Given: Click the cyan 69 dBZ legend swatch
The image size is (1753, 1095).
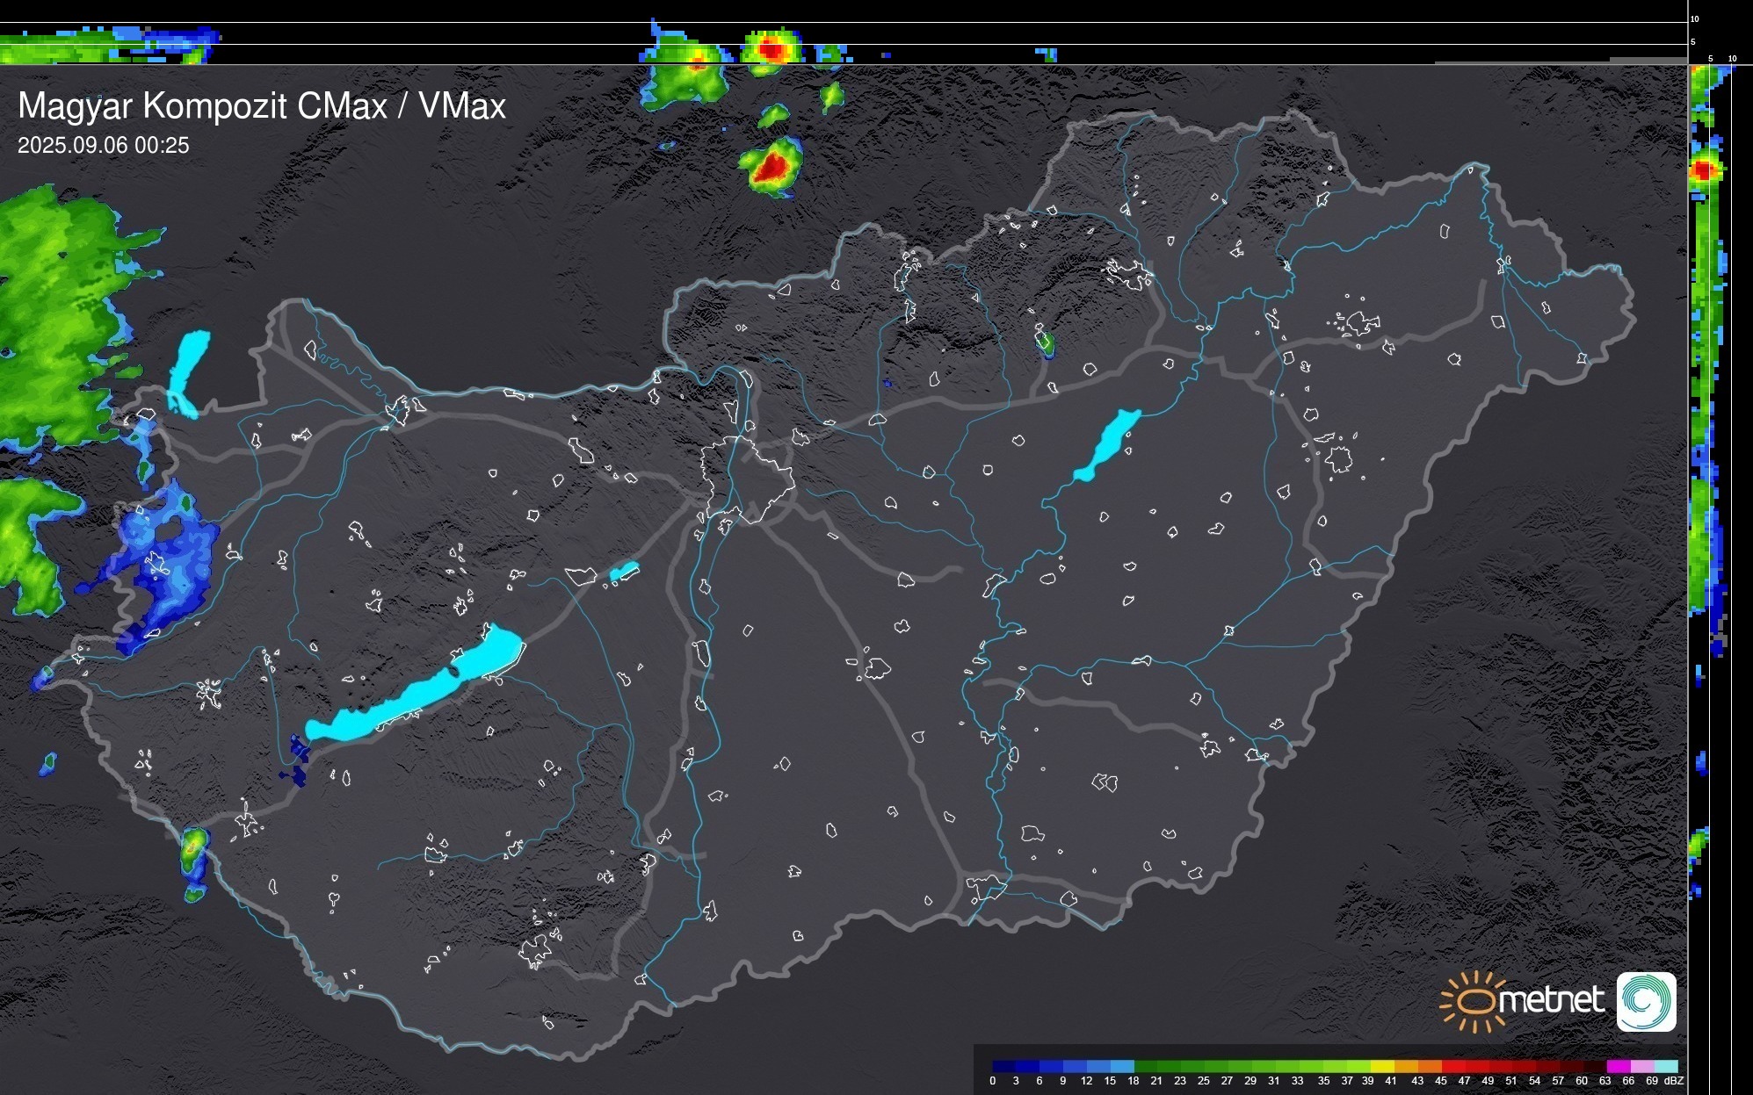Looking at the screenshot, I should (1665, 1066).
